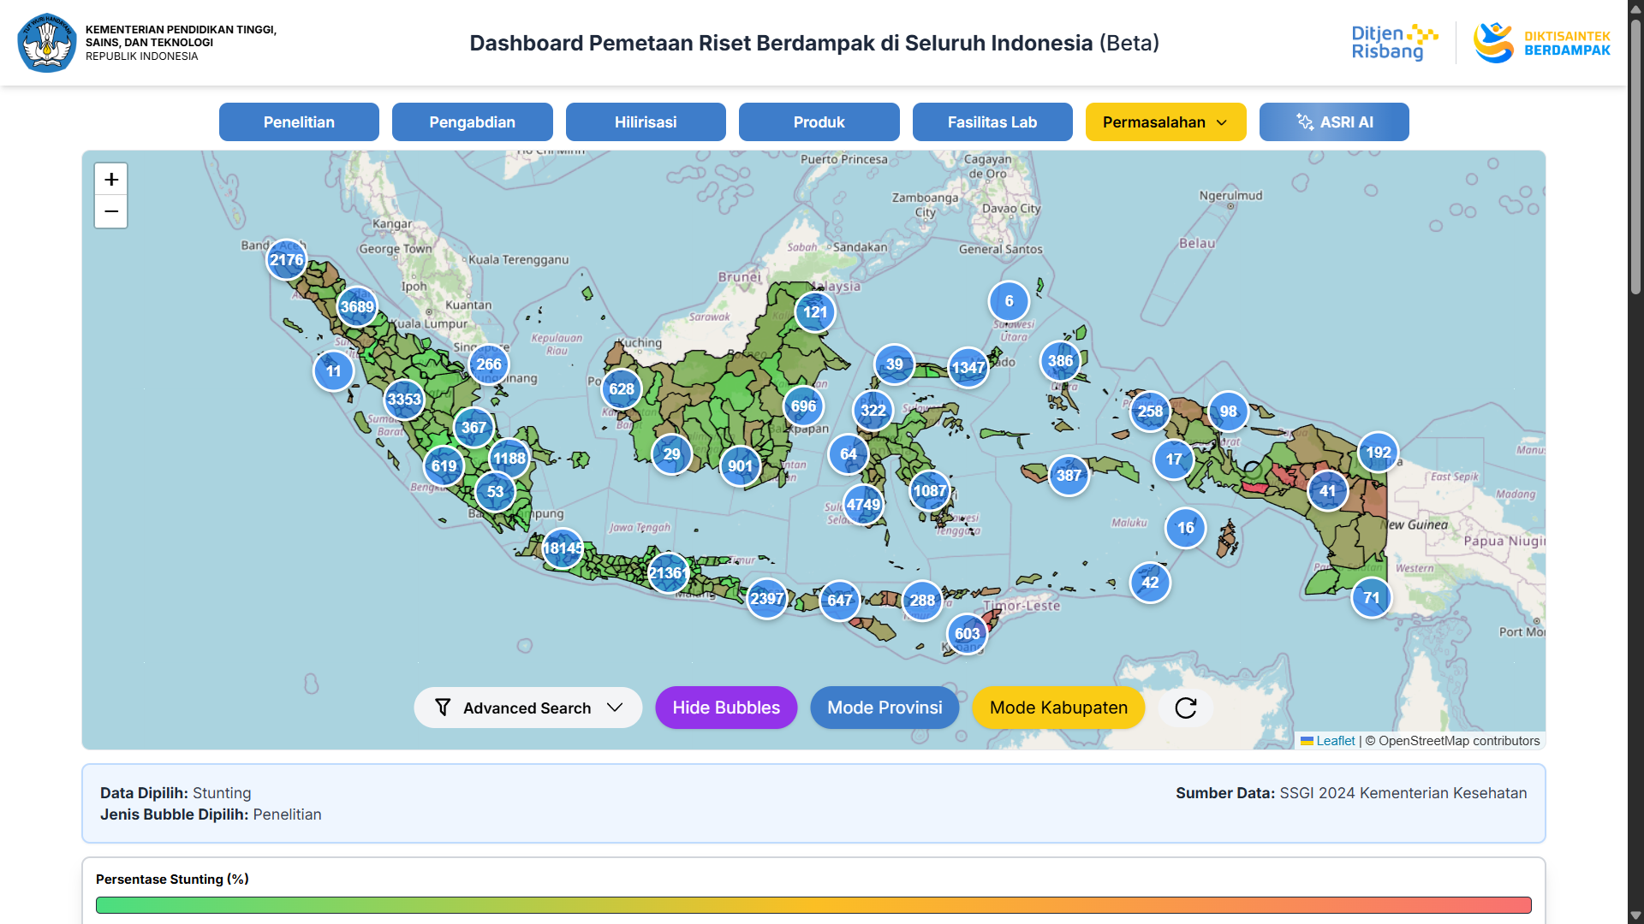Zoom out the map with minus button
Screen dimensions: 1644x924
pos(111,211)
